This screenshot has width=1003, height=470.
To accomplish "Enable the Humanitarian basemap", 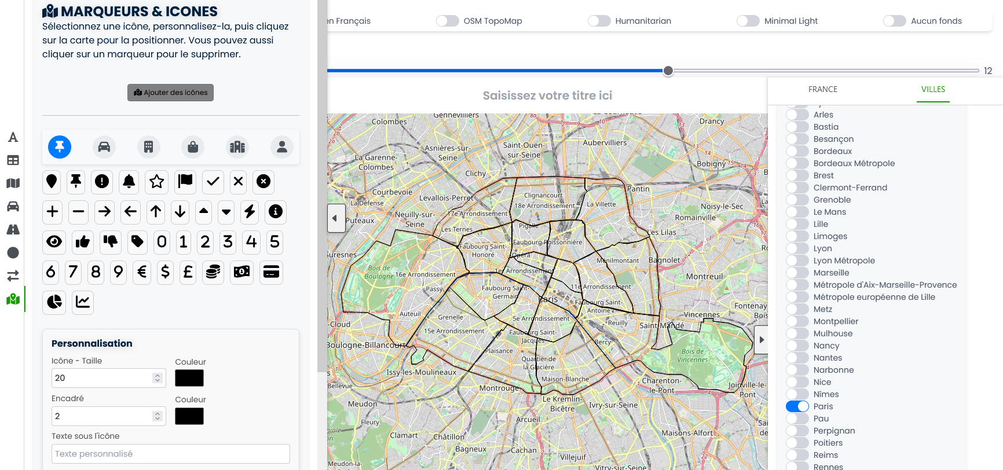I will coord(599,21).
